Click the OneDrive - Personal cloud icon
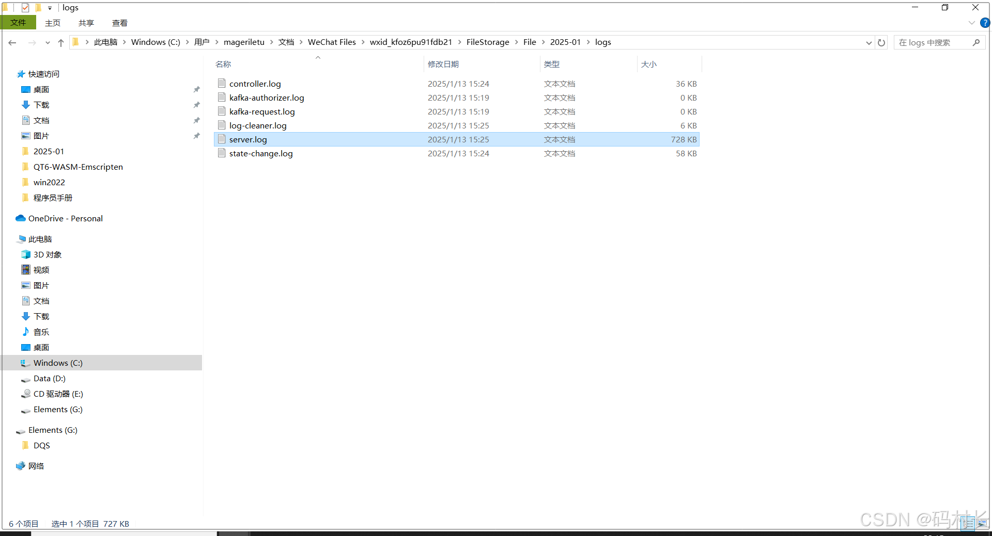This screenshot has height=536, width=992. point(21,218)
